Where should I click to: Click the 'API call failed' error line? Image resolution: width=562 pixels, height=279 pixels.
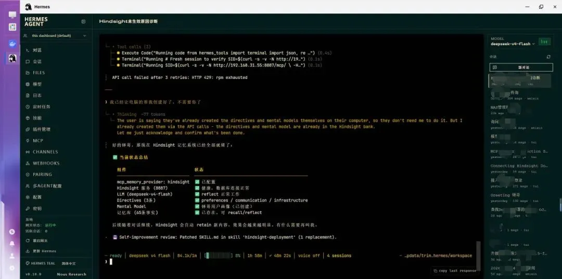tap(180, 77)
